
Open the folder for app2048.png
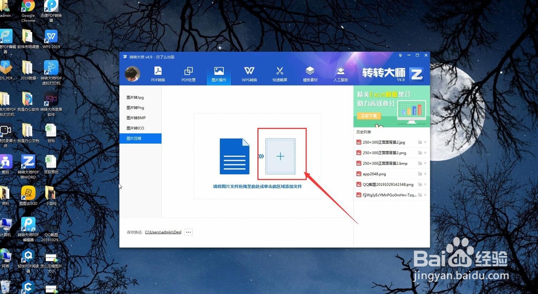pos(420,174)
